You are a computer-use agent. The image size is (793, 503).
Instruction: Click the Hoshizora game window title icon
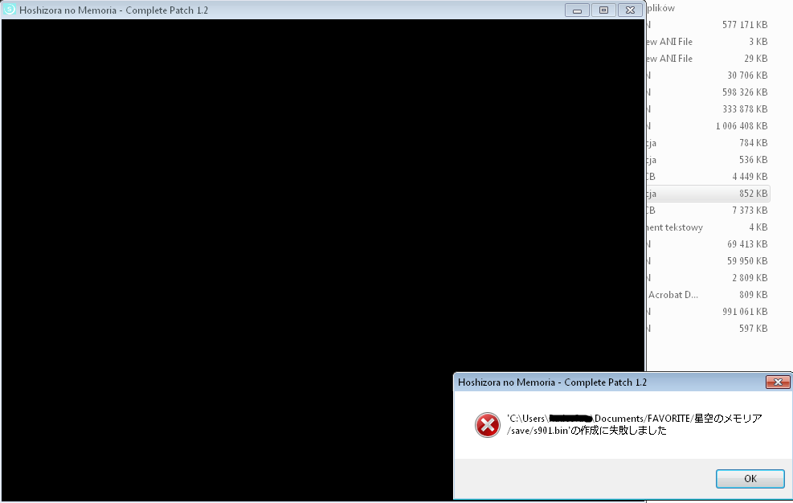[x=10, y=10]
